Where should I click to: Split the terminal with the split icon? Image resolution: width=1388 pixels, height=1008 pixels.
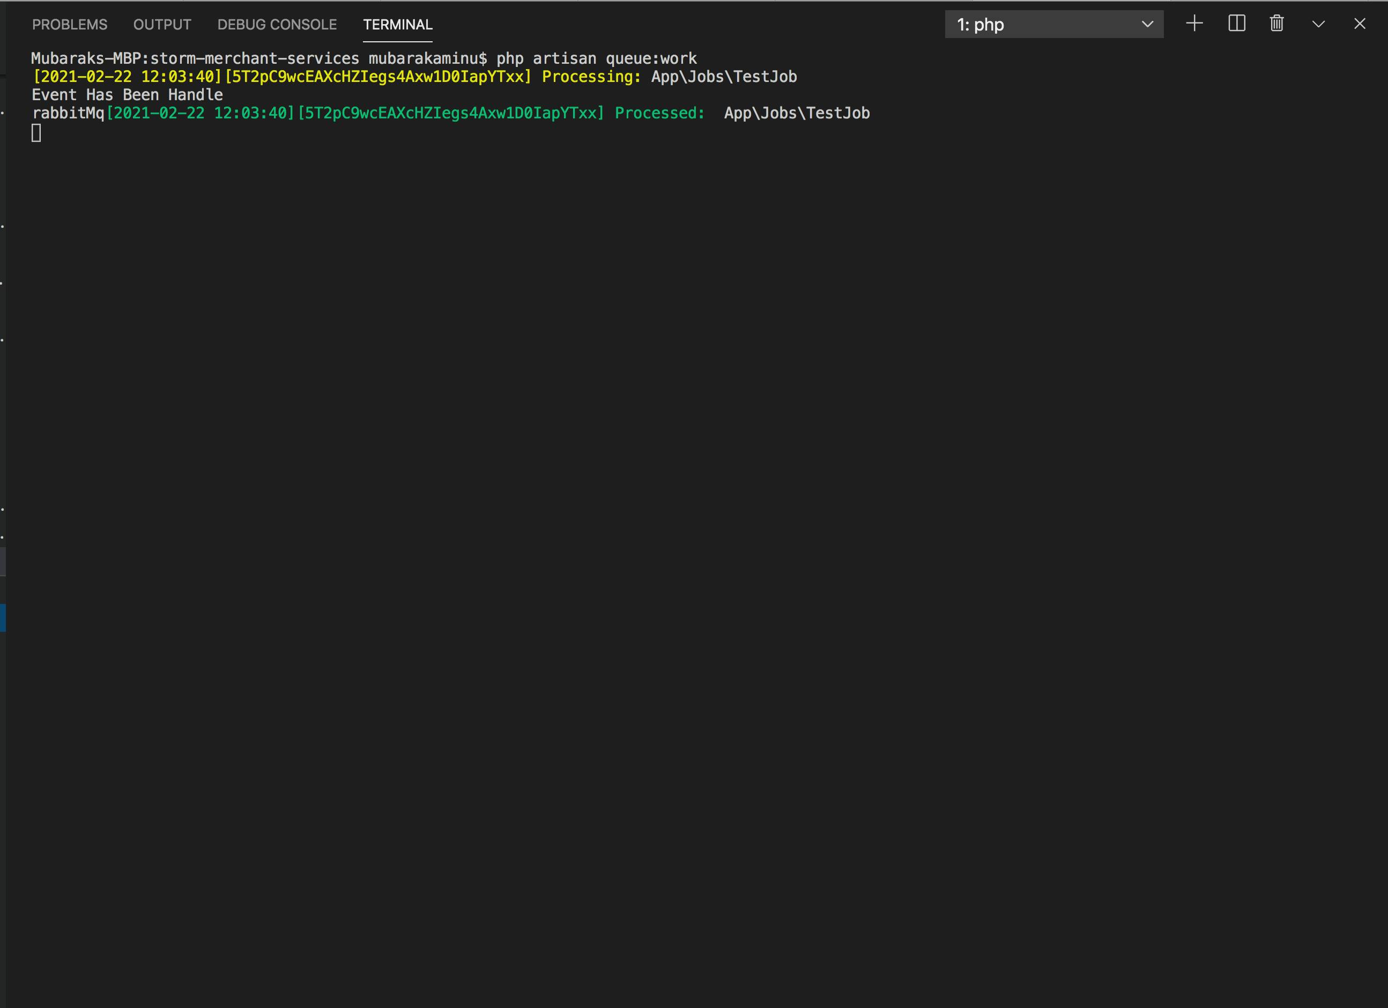pos(1236,24)
